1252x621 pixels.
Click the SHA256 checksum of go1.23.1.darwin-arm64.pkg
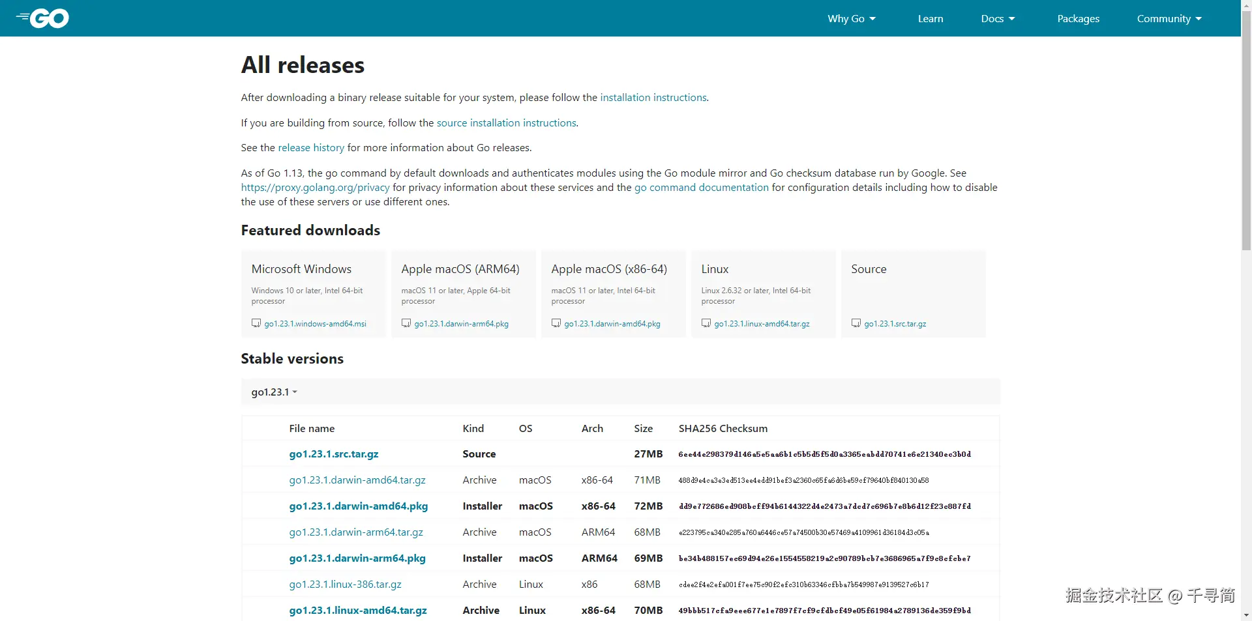point(825,558)
